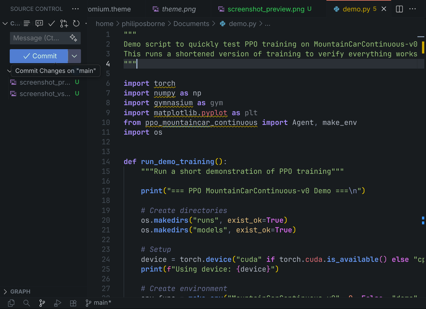426x309 pixels.
Task: Open the Source Control view icon
Action: (42, 303)
